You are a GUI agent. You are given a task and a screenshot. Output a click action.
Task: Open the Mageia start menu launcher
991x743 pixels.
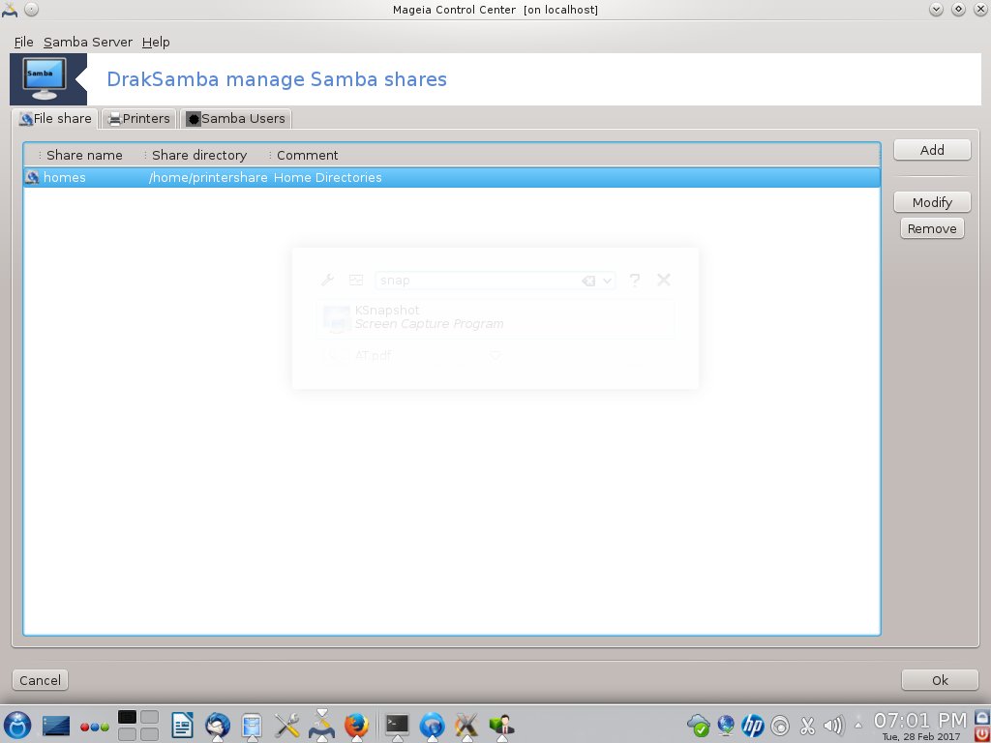click(17, 726)
